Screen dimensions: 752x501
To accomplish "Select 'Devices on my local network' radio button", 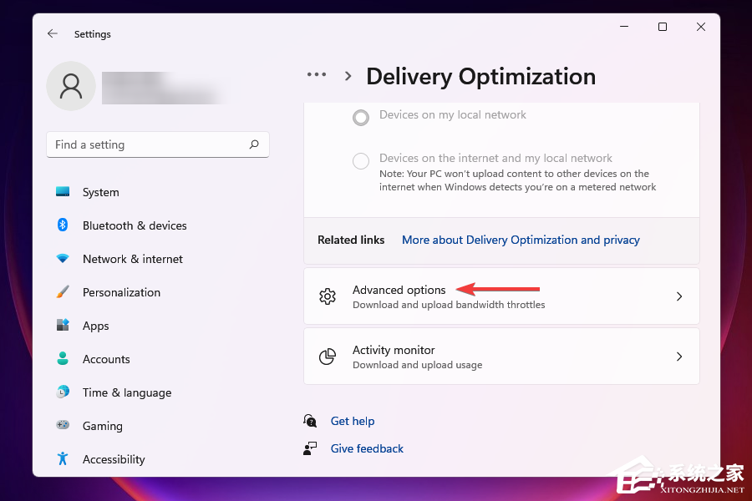I will pyautogui.click(x=361, y=118).
